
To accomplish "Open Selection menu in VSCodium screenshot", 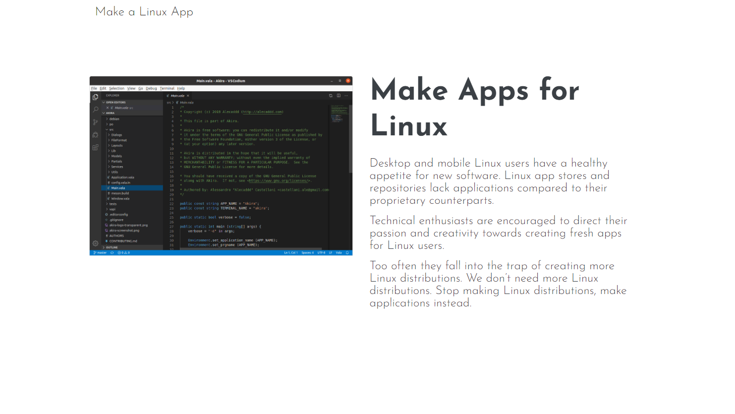I will [116, 88].
